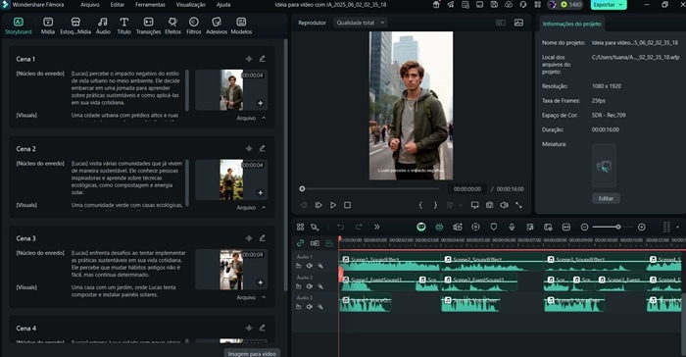Click the AI sparkle icon for Cena 1
This screenshot has height=357, width=686.
tap(249, 59)
